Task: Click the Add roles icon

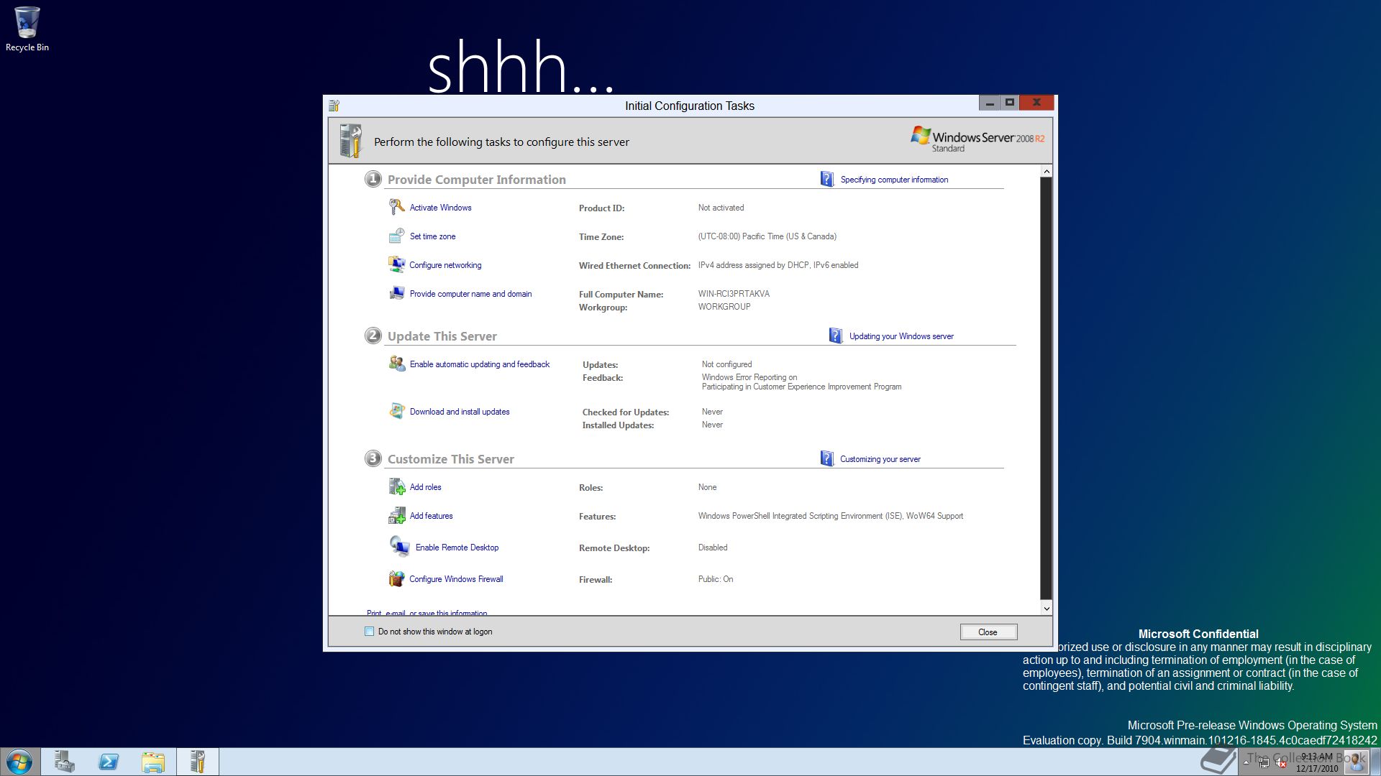Action: (397, 487)
